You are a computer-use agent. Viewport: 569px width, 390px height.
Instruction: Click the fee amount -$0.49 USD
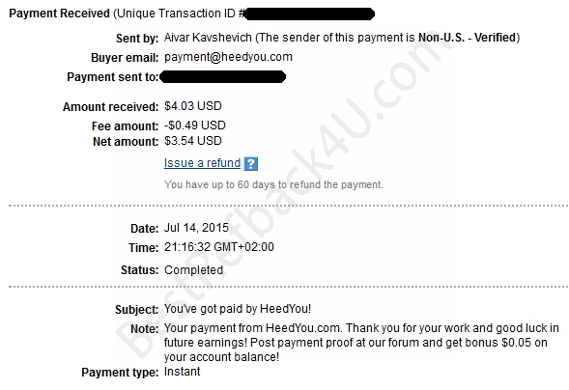coord(195,125)
